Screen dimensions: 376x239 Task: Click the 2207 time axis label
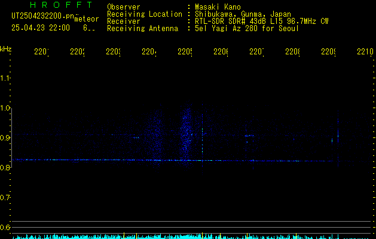[256, 51]
